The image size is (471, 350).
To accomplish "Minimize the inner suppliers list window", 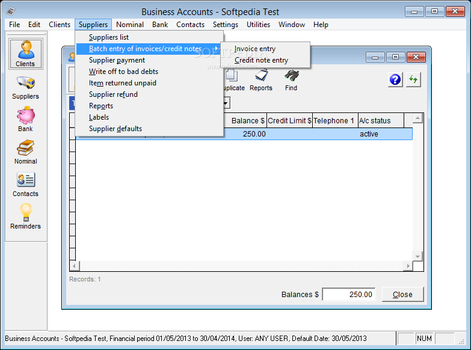I will coord(375,57).
